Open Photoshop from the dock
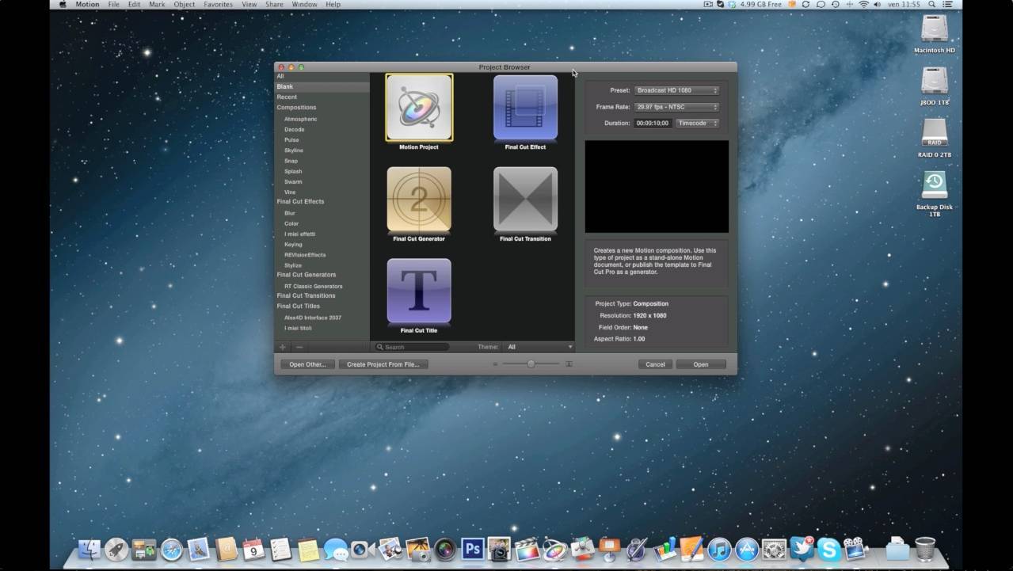This screenshot has width=1013, height=571. (x=472, y=549)
